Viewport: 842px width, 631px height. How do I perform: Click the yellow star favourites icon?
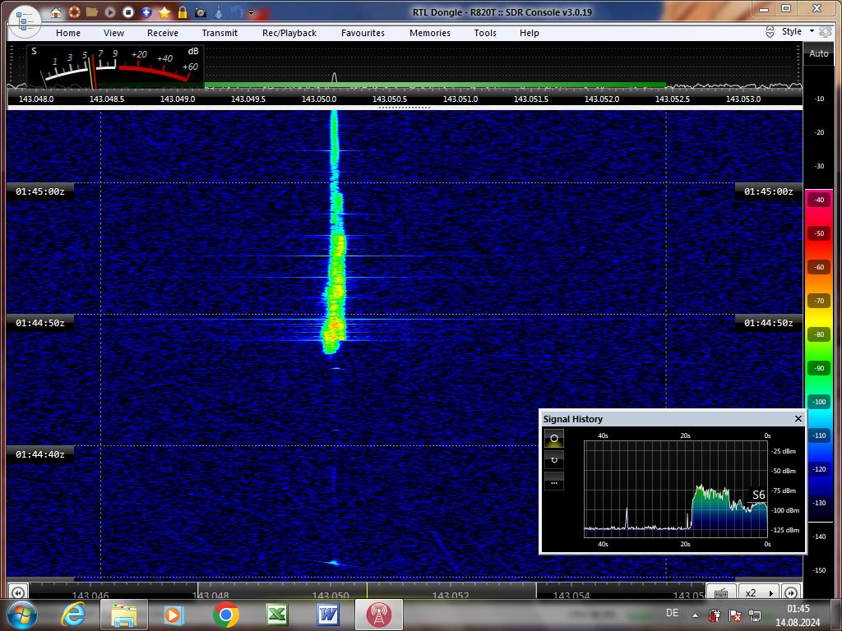[x=164, y=12]
